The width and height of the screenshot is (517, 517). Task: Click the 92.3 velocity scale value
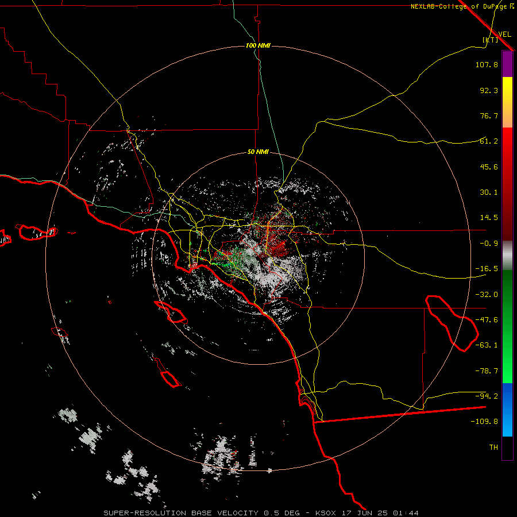[x=489, y=90]
